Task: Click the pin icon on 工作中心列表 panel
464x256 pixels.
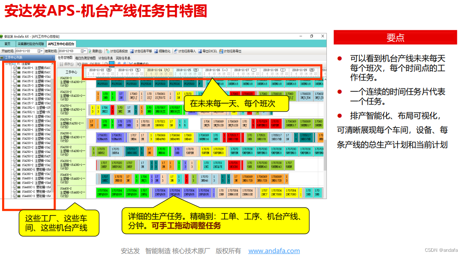Action: 52,58
